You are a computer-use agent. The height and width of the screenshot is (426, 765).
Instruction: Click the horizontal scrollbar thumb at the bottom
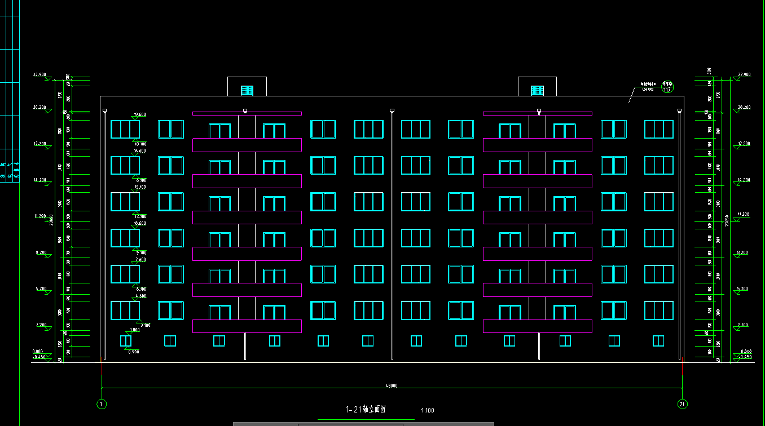click(350, 424)
